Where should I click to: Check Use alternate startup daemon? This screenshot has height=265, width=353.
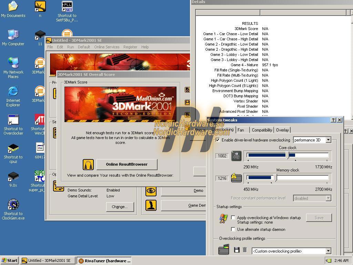pyautogui.click(x=233, y=229)
